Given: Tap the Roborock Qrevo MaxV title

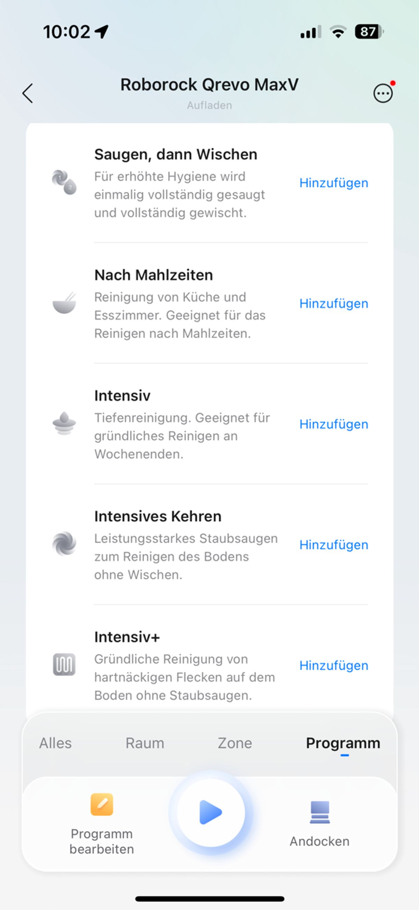Looking at the screenshot, I should point(209,85).
